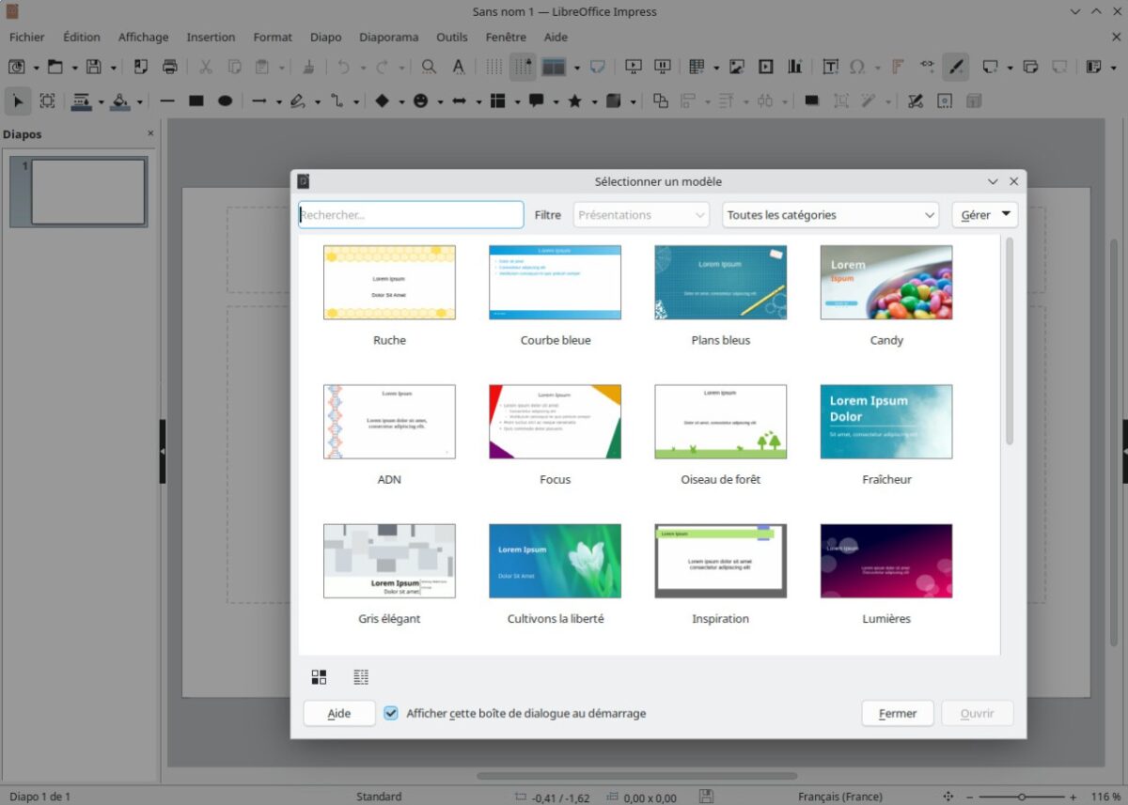
Task: Open the Diaporama menu
Action: (x=389, y=38)
